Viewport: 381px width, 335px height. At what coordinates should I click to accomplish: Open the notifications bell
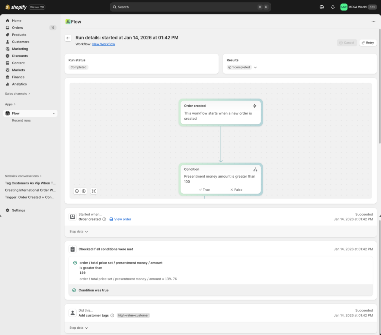point(333,7)
